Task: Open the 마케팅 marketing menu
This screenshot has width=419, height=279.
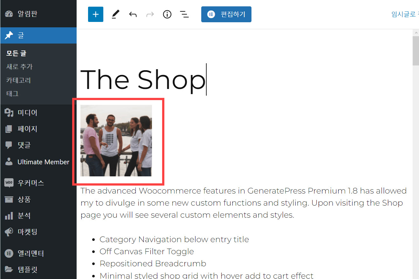Action: tap(38, 232)
